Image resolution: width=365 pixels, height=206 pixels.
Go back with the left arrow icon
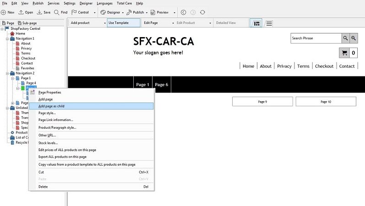pos(184,12)
